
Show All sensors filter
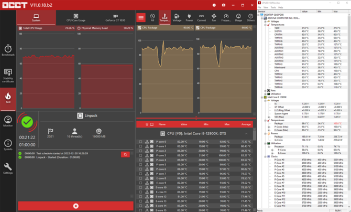152,17
